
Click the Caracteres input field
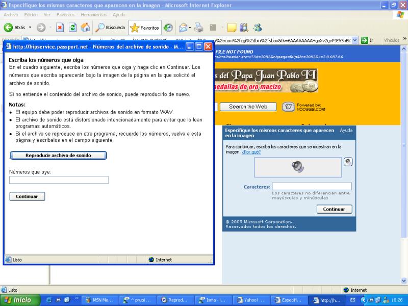coord(312,186)
